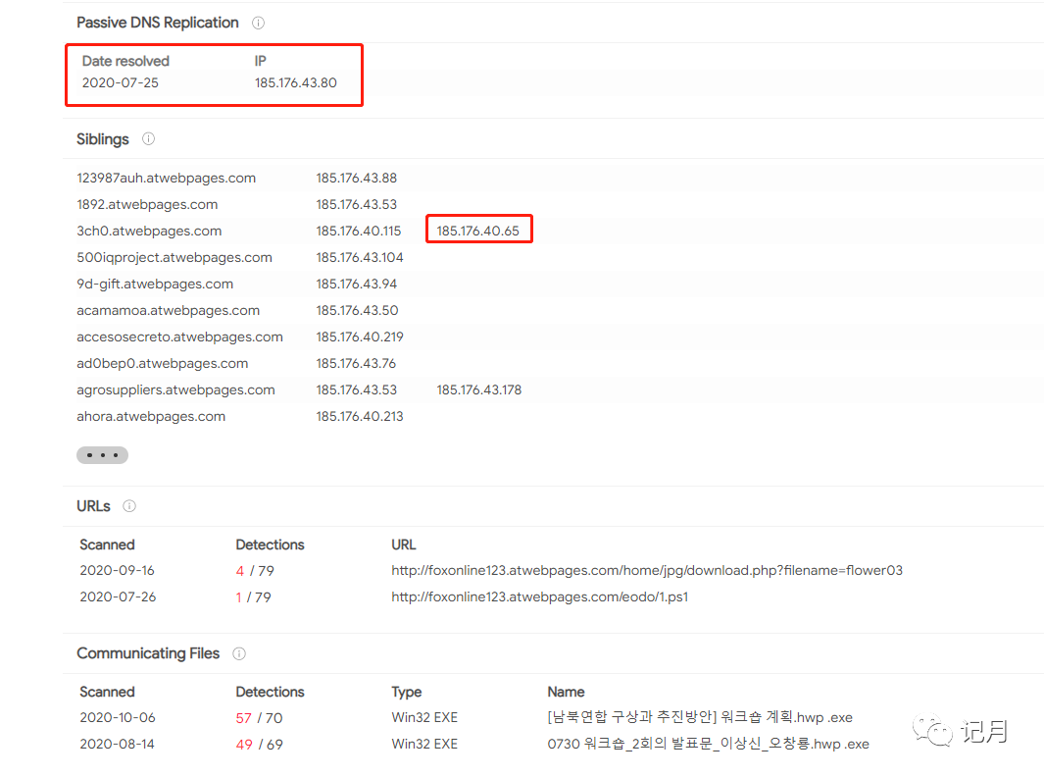This screenshot has height=777, width=1044.
Task: Open the foxonline123 eodo/1.ps1 URL
Action: 539,597
